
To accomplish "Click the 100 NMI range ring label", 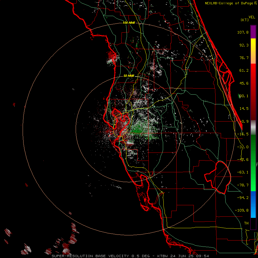I will tap(129, 23).
